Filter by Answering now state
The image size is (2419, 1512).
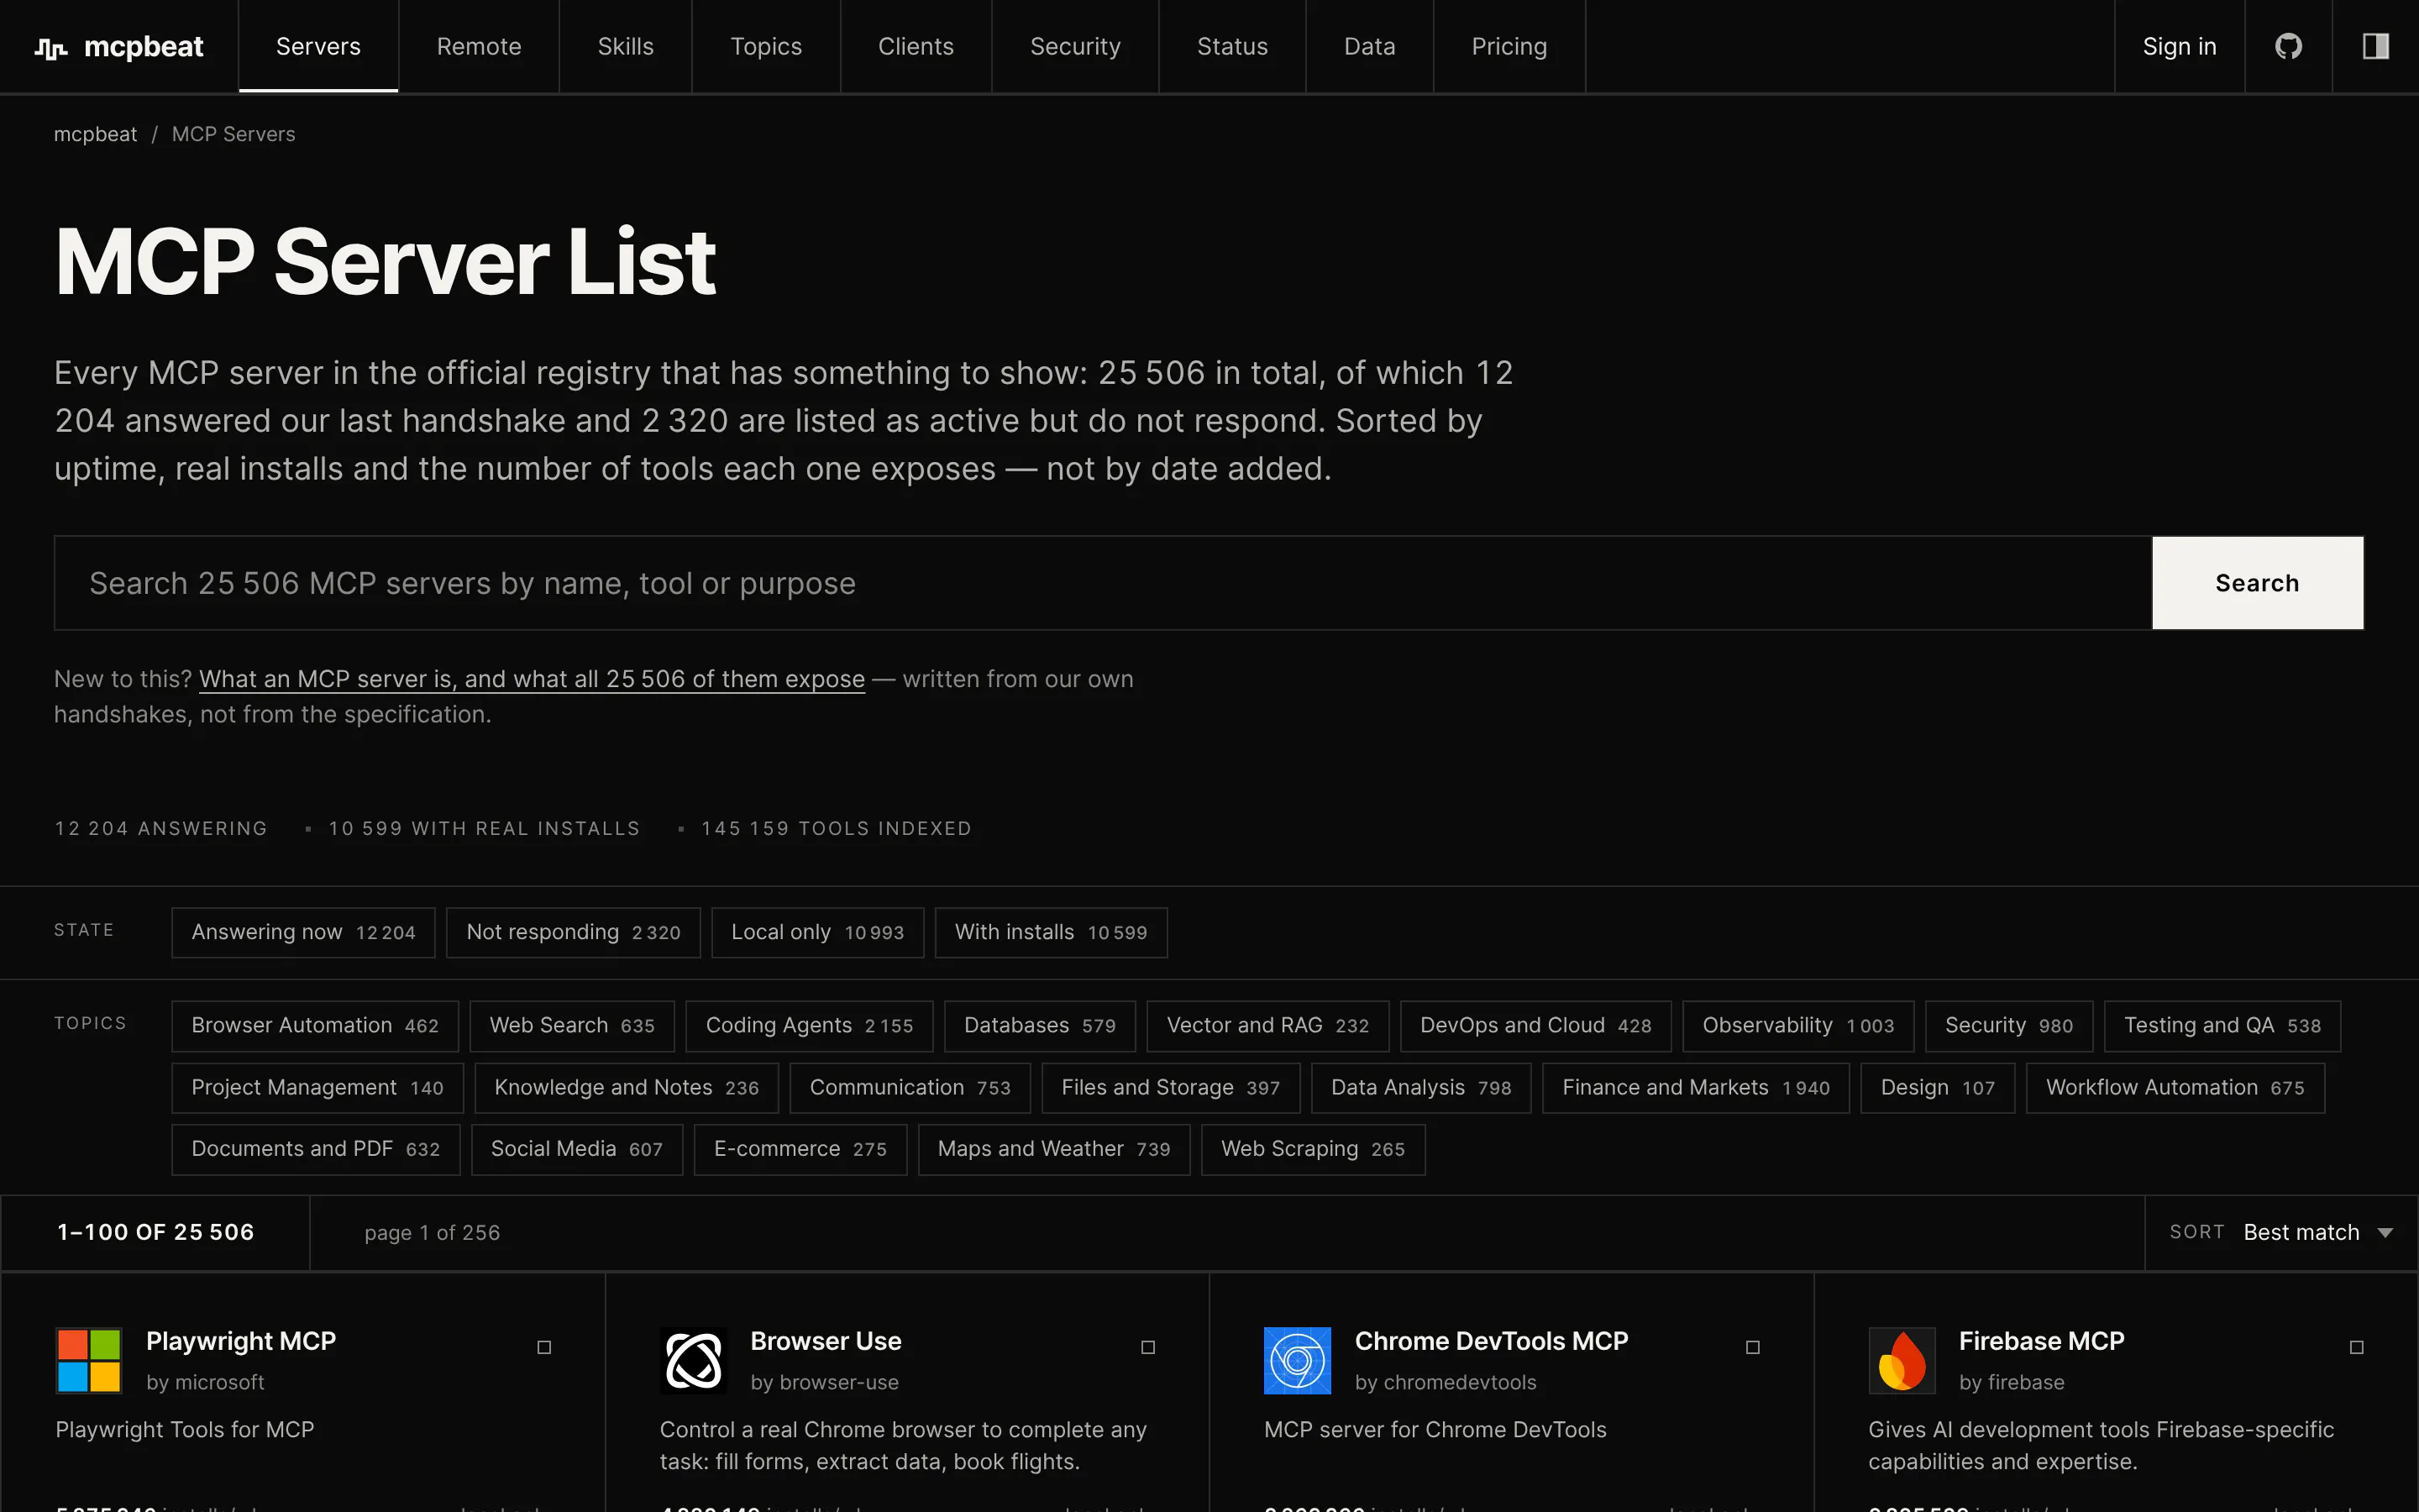tap(303, 932)
